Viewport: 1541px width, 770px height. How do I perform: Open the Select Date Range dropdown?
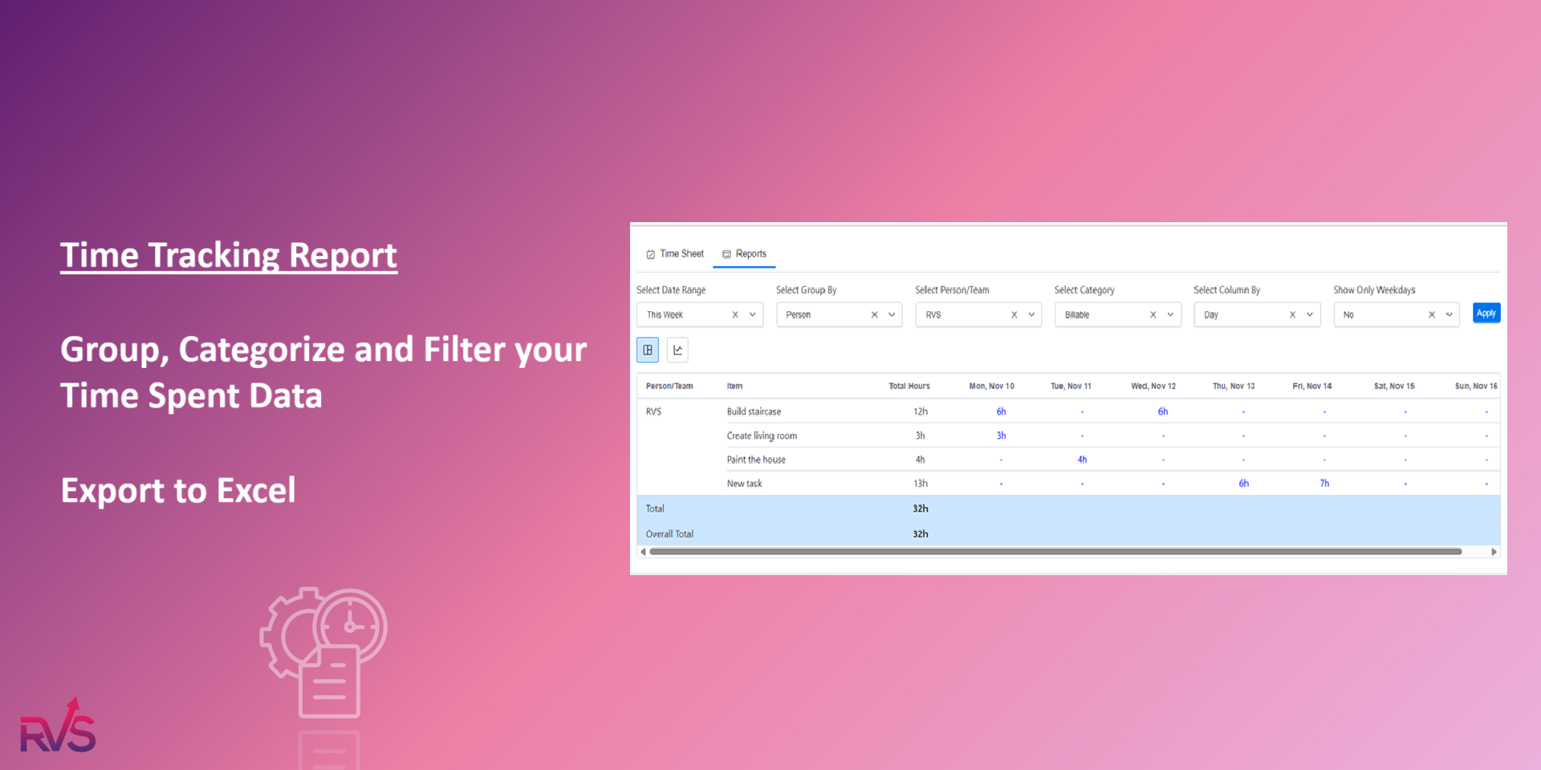click(752, 314)
